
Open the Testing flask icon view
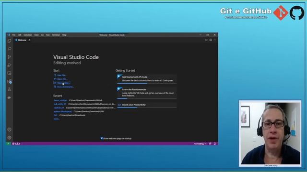click(x=9, y=89)
